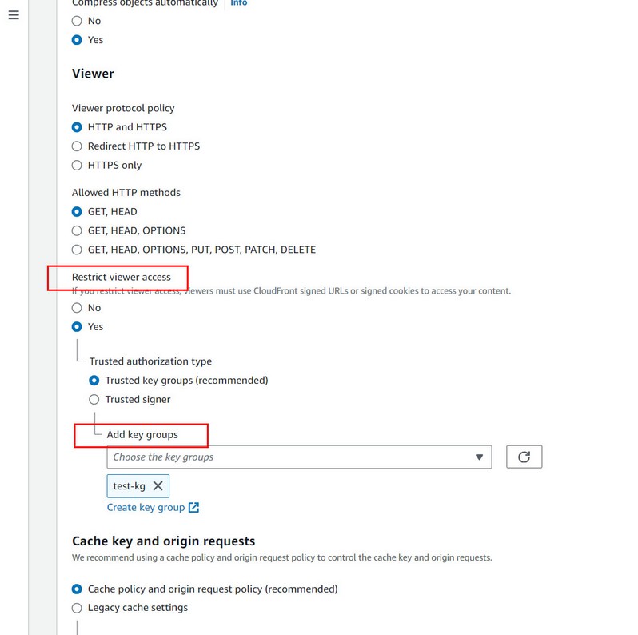Select Trusted key groups (recommended) option
The width and height of the screenshot is (638, 635).
coord(94,381)
